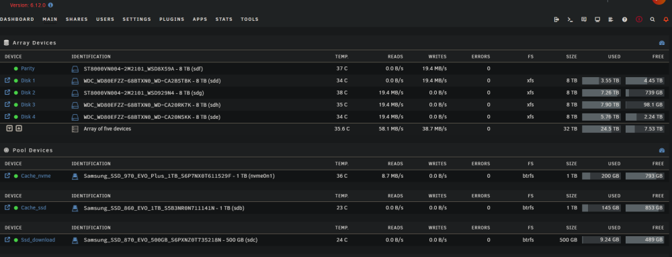
Task: Open the Apps menu
Action: pos(200,19)
